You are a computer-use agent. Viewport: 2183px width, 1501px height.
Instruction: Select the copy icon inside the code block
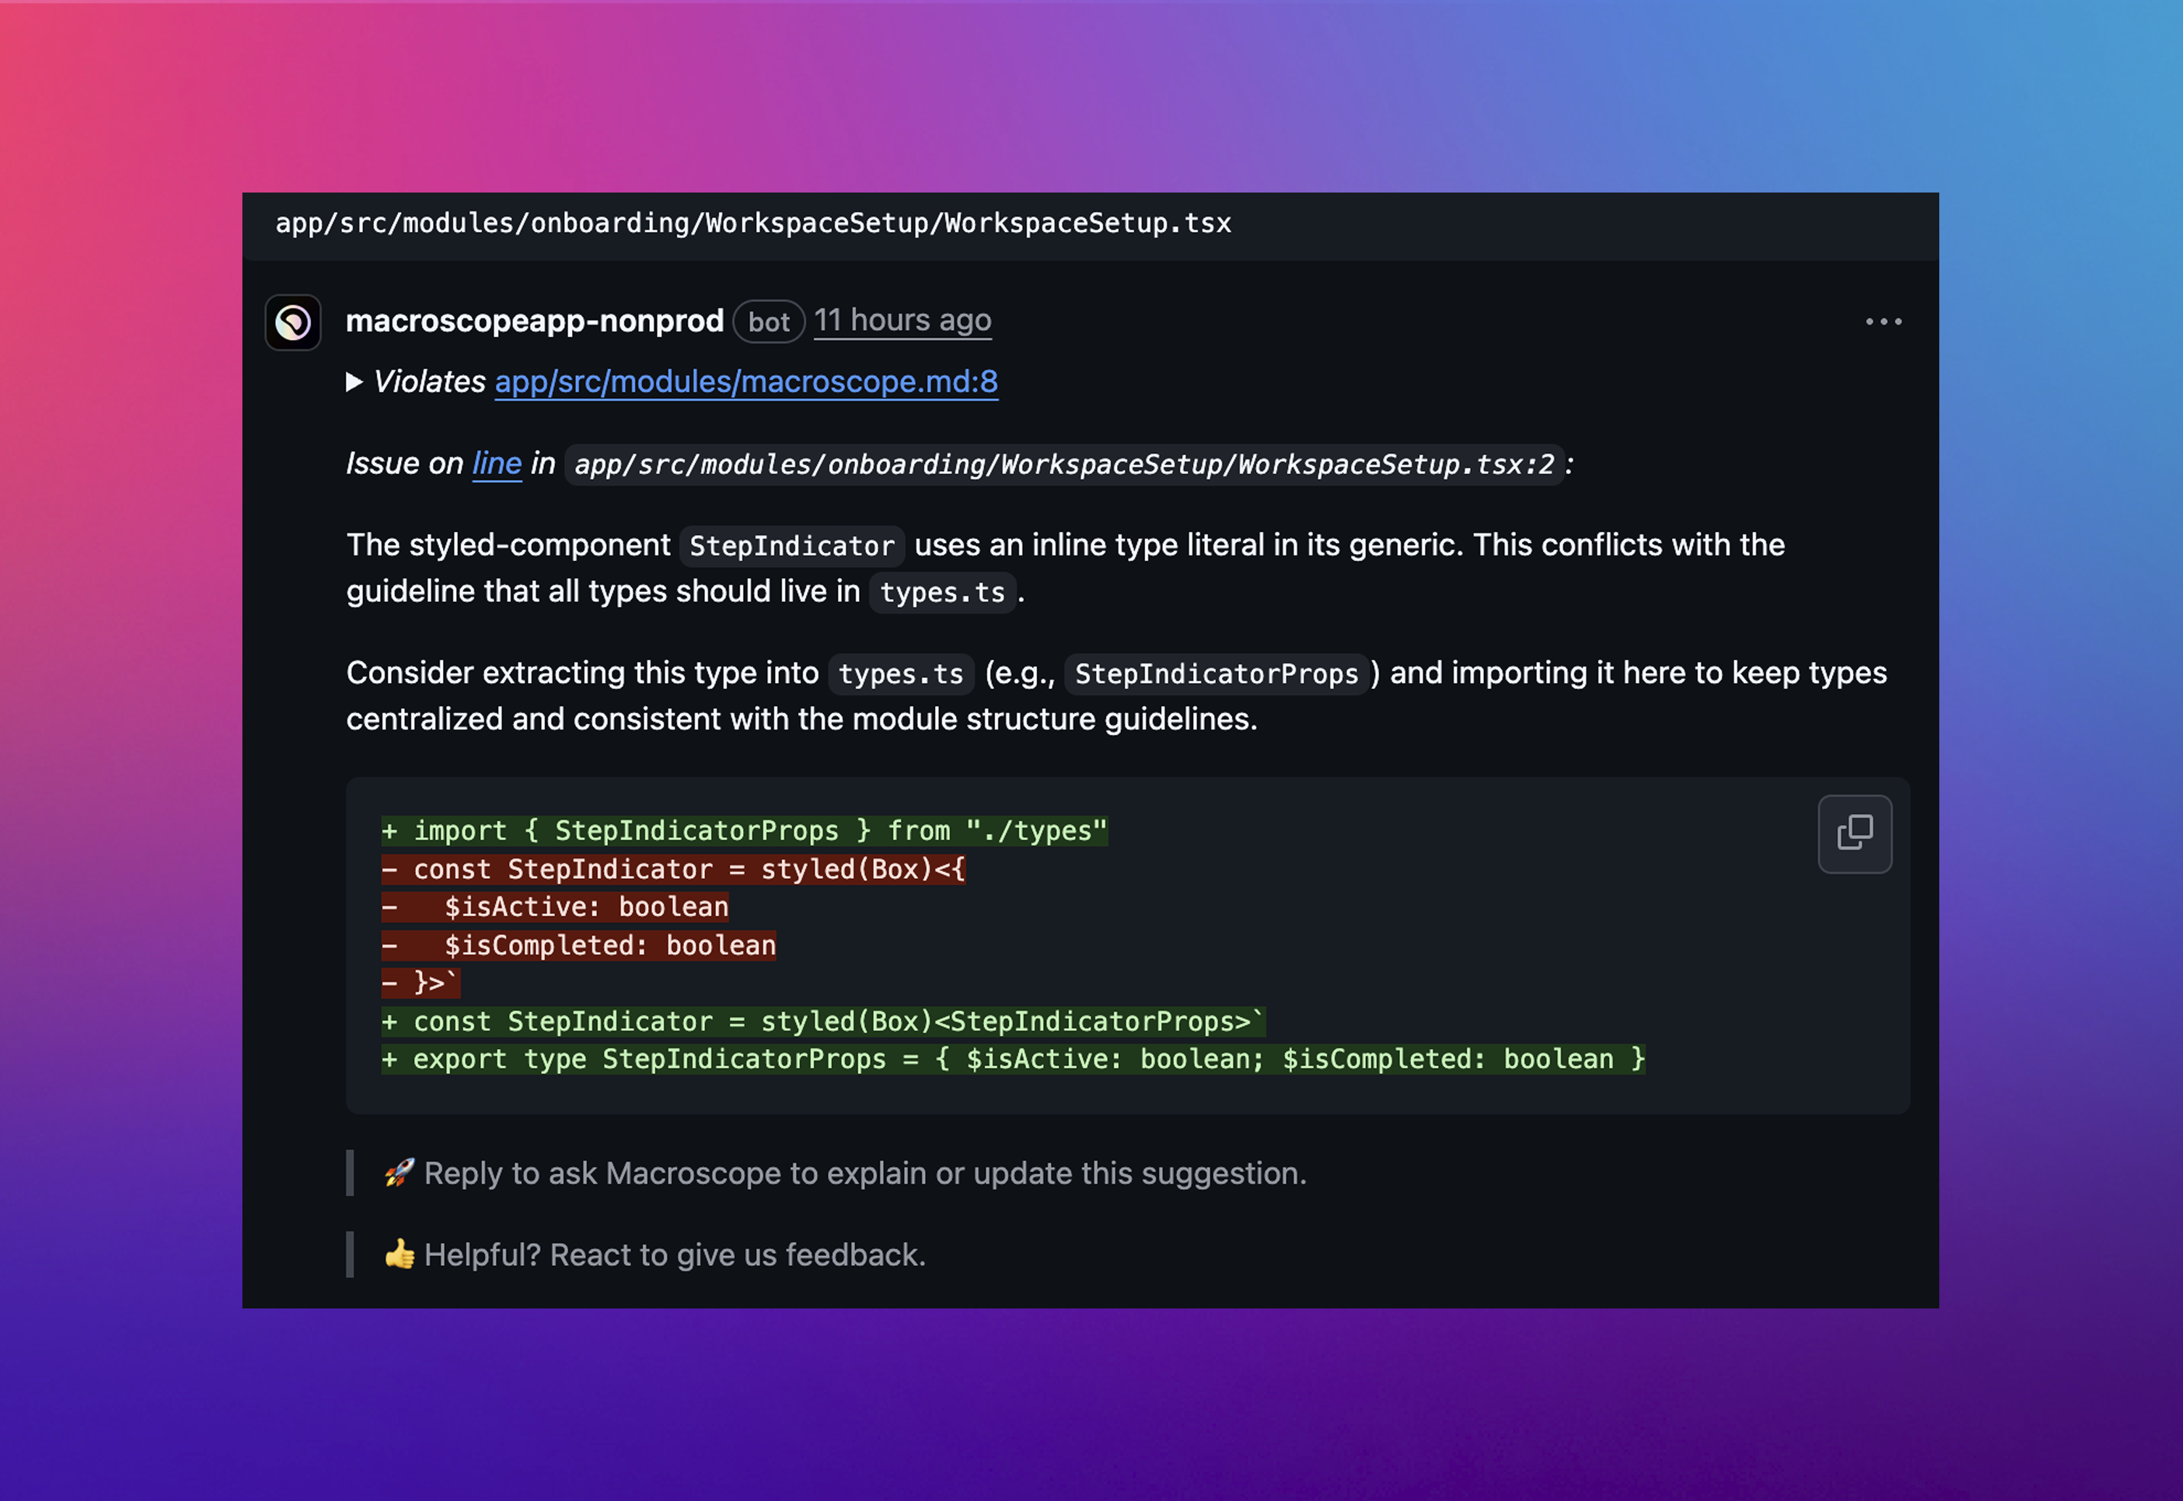point(1853,833)
